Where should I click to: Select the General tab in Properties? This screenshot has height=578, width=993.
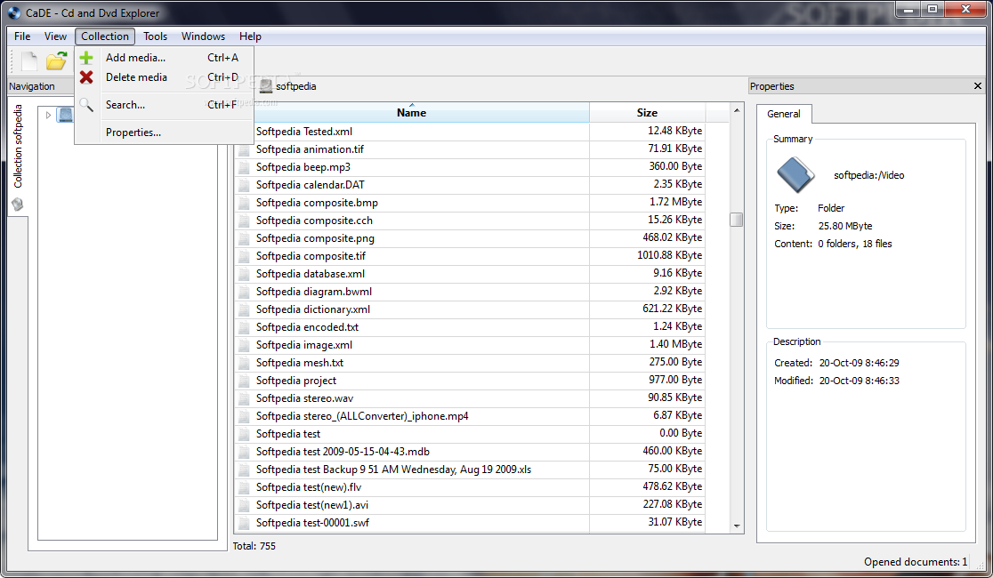(783, 114)
